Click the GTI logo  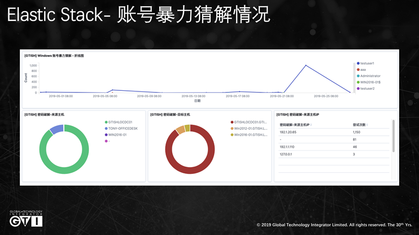click(x=26, y=218)
